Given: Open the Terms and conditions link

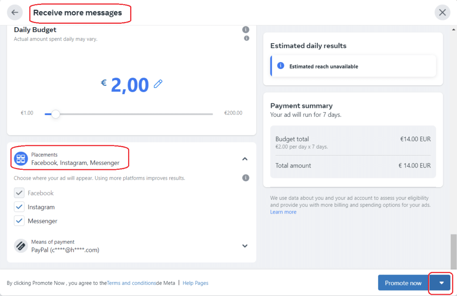Looking at the screenshot, I should click(131, 283).
